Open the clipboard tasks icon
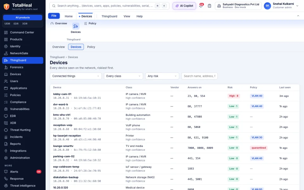The width and height of the screenshot is (304, 190). pos(209,6)
